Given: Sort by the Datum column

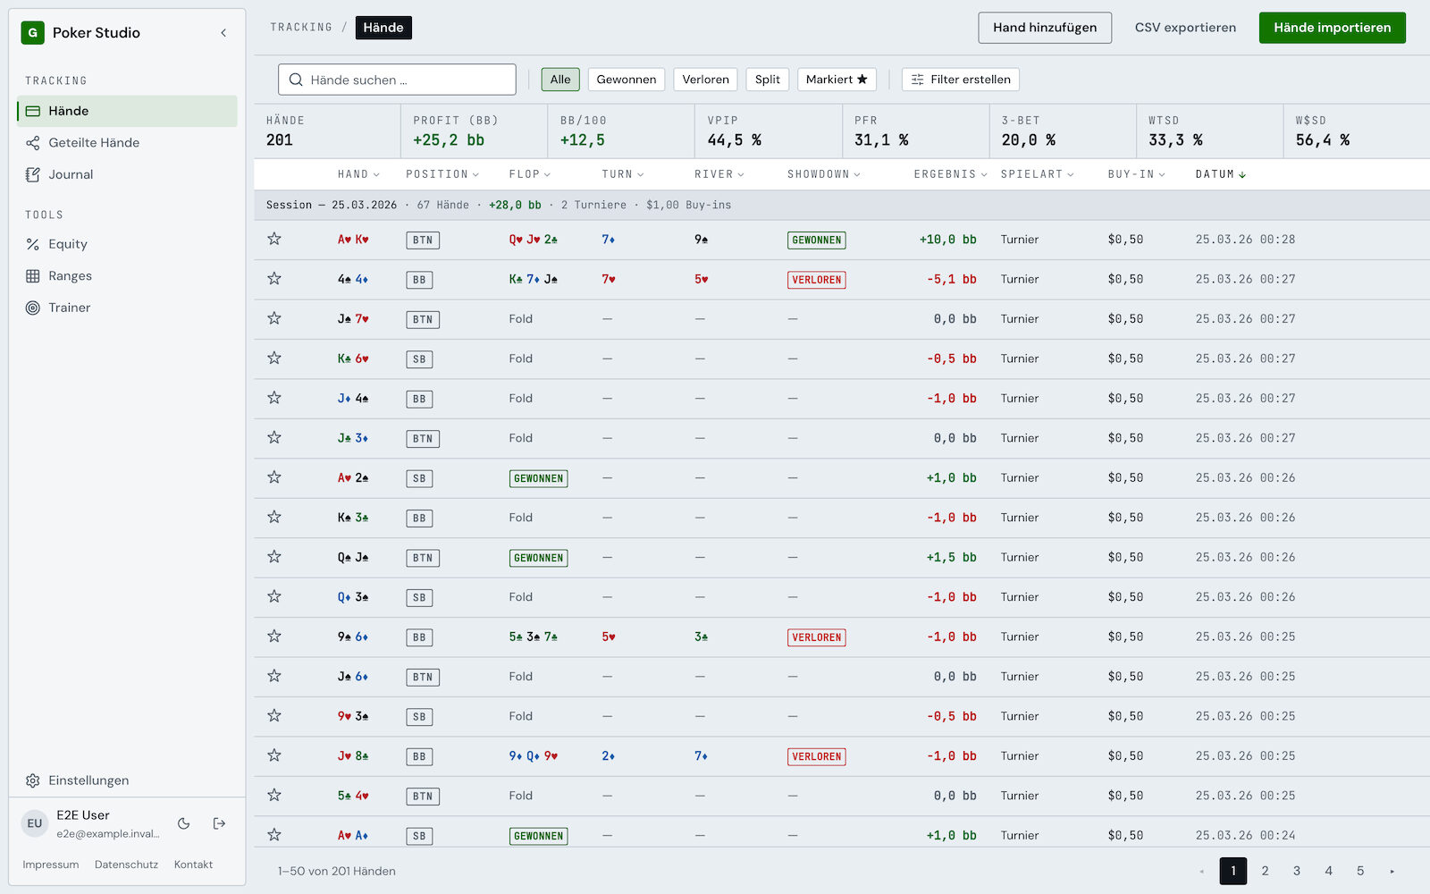Looking at the screenshot, I should point(1221,174).
